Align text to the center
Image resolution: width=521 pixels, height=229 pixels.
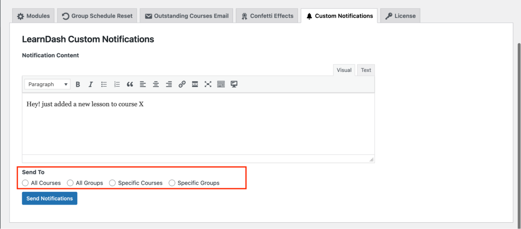(156, 84)
